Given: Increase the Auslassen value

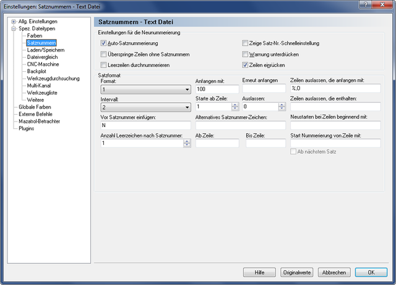Looking at the screenshot, I should [x=282, y=105].
